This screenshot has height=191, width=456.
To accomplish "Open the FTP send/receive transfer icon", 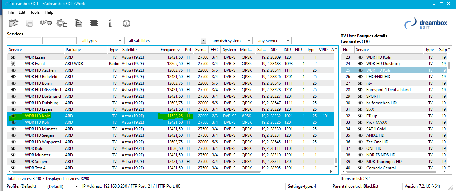I will point(45,23).
